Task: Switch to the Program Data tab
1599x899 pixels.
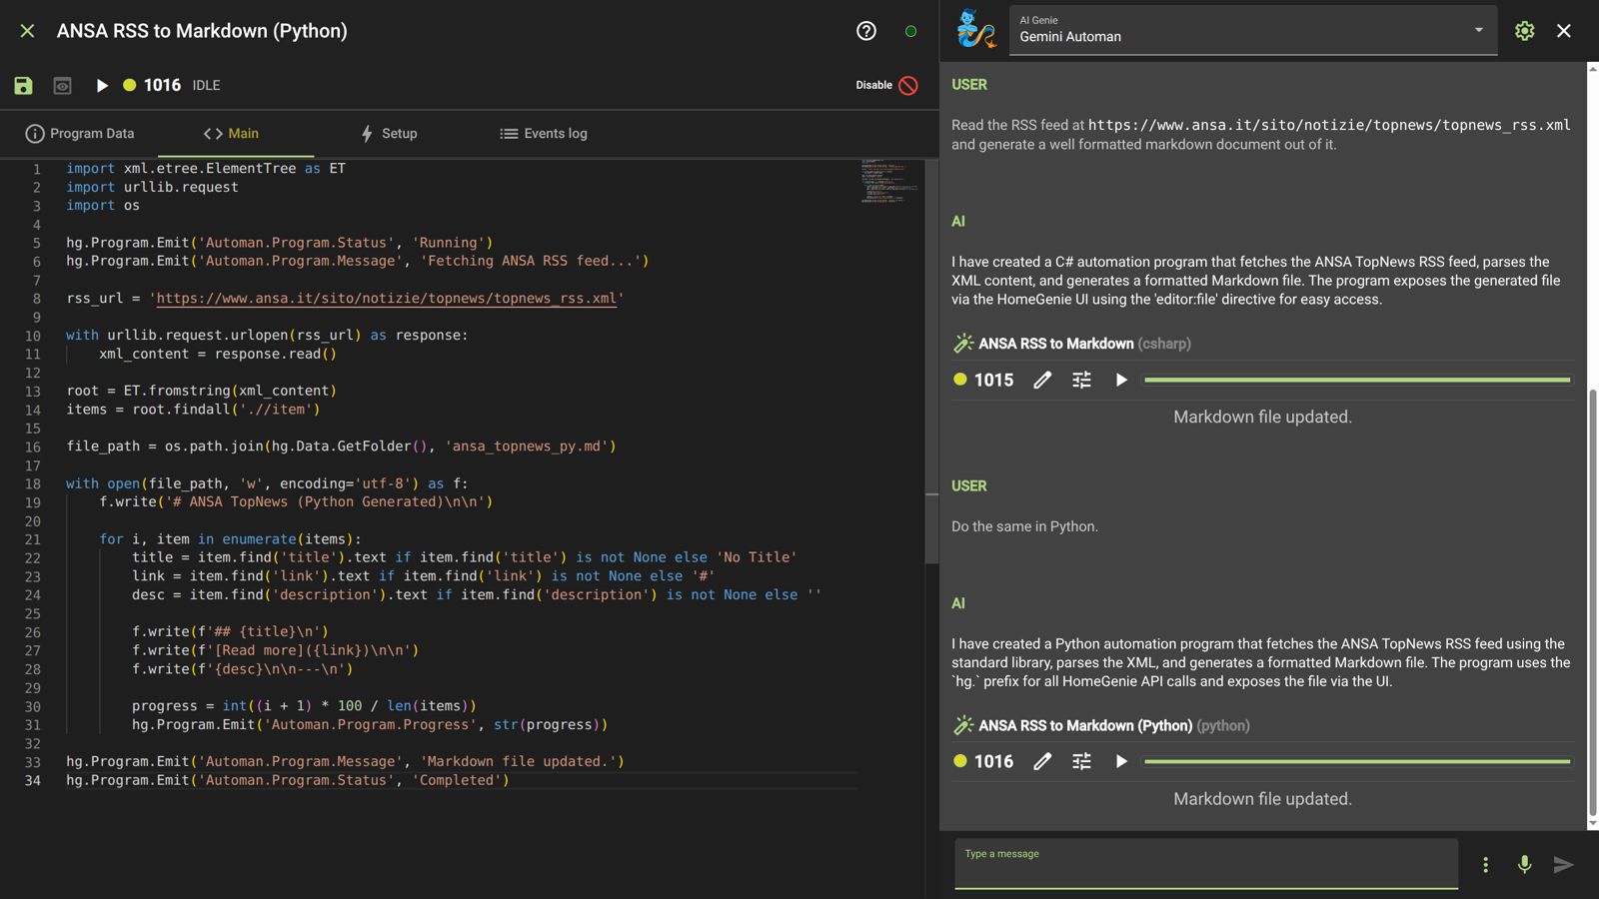Action: click(x=80, y=134)
